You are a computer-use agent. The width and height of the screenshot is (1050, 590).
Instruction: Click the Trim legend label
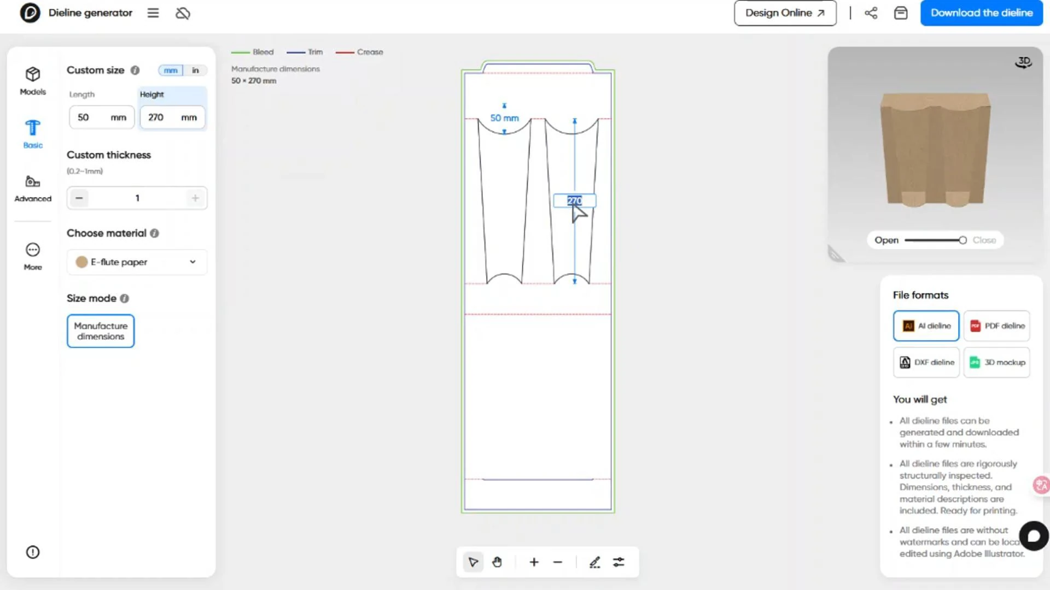pos(316,52)
